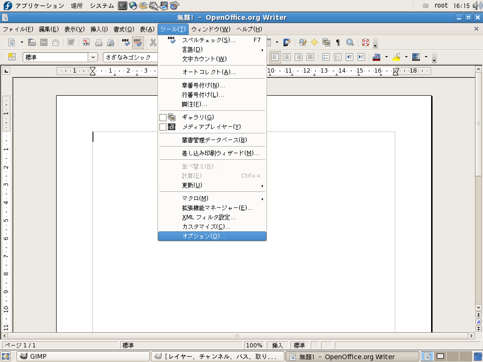Toggle nonprinting characters pilcrow
Image resolution: width=483 pixels, height=362 pixels.
[x=338, y=42]
